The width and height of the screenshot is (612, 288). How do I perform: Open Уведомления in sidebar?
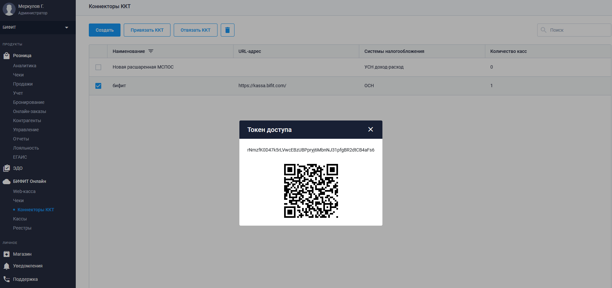coord(28,266)
